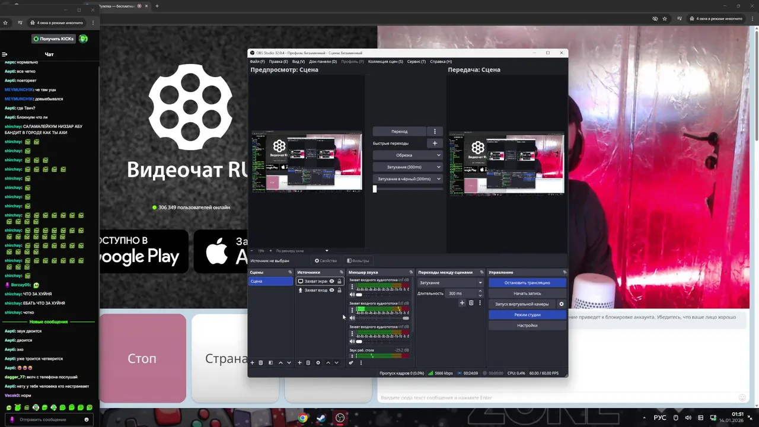Open OBS Studio icon in taskbar
759x427 pixels.
point(340,418)
